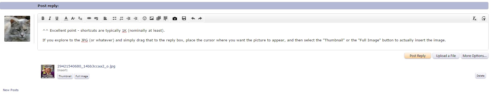The height and width of the screenshot is (97, 495).
Task: Undo the last edit
Action: (193, 18)
